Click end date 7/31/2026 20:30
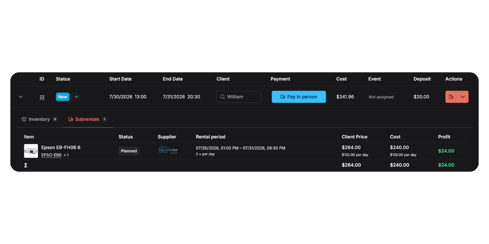Image resolution: width=489 pixels, height=244 pixels. click(181, 97)
